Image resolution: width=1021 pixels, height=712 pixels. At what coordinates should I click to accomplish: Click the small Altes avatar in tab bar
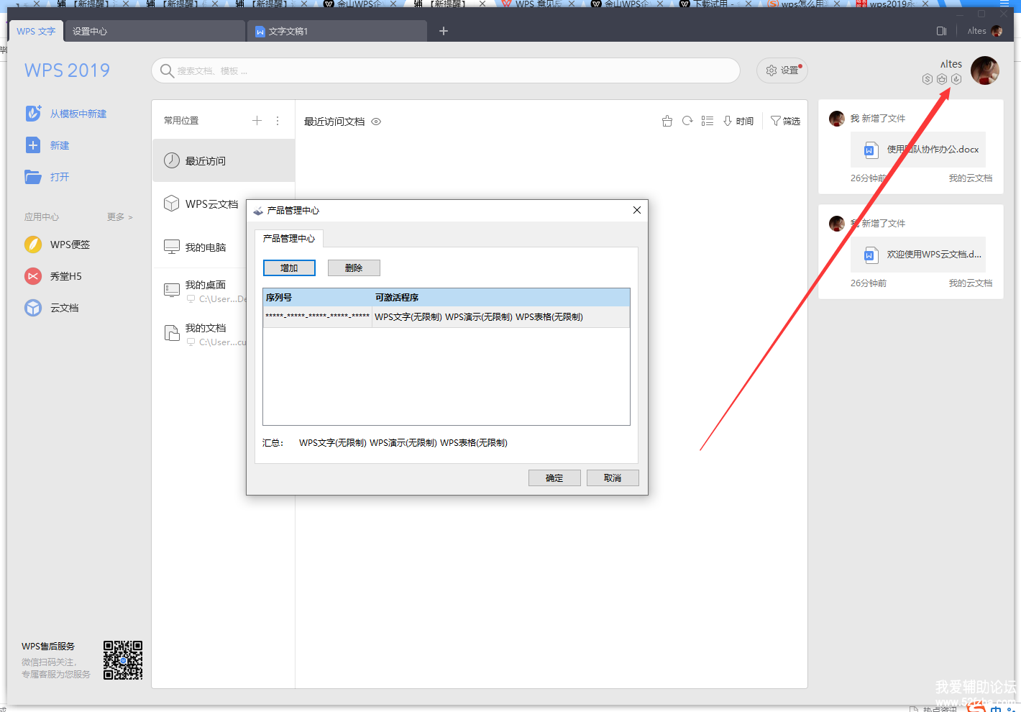[x=997, y=31]
